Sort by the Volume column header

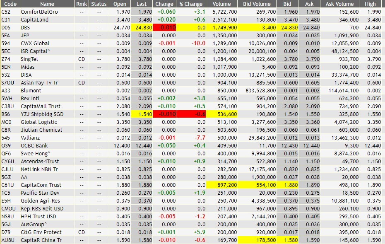[222, 4]
